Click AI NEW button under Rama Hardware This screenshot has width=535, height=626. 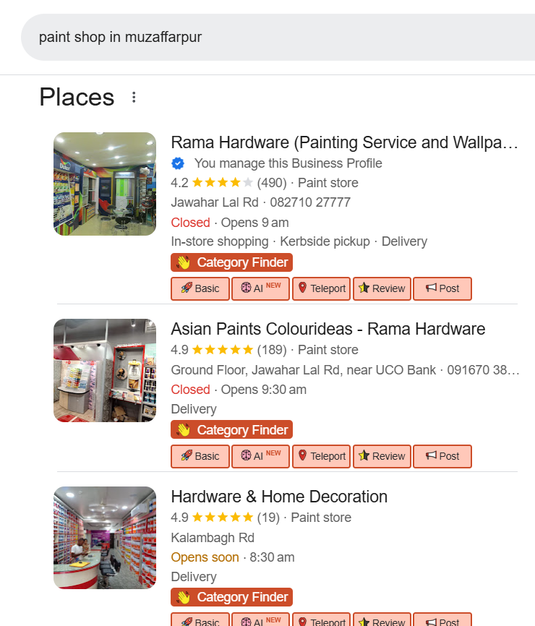[x=260, y=288]
